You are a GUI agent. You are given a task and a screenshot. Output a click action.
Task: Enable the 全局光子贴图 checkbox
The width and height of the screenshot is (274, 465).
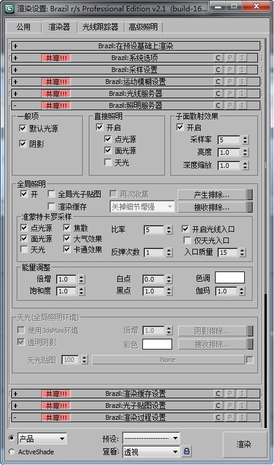52,194
